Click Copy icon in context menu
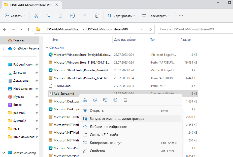Screen dimensions: 233x157 tap(95, 100)
